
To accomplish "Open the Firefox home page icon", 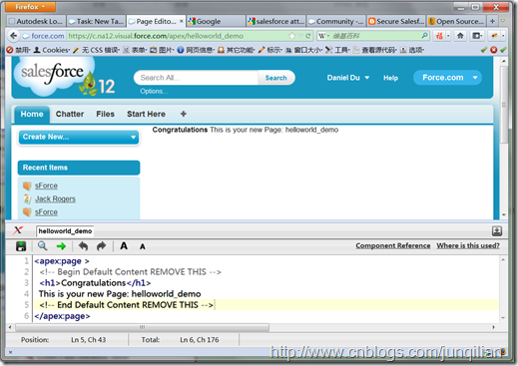I will click(x=460, y=36).
